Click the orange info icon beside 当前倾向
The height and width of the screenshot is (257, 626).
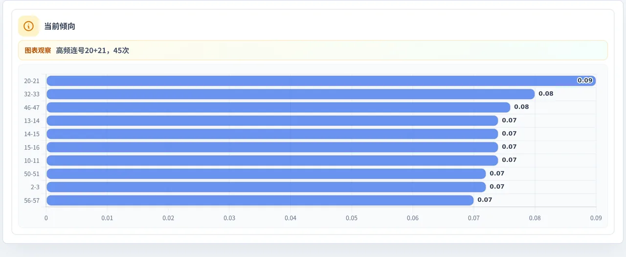[x=28, y=26]
